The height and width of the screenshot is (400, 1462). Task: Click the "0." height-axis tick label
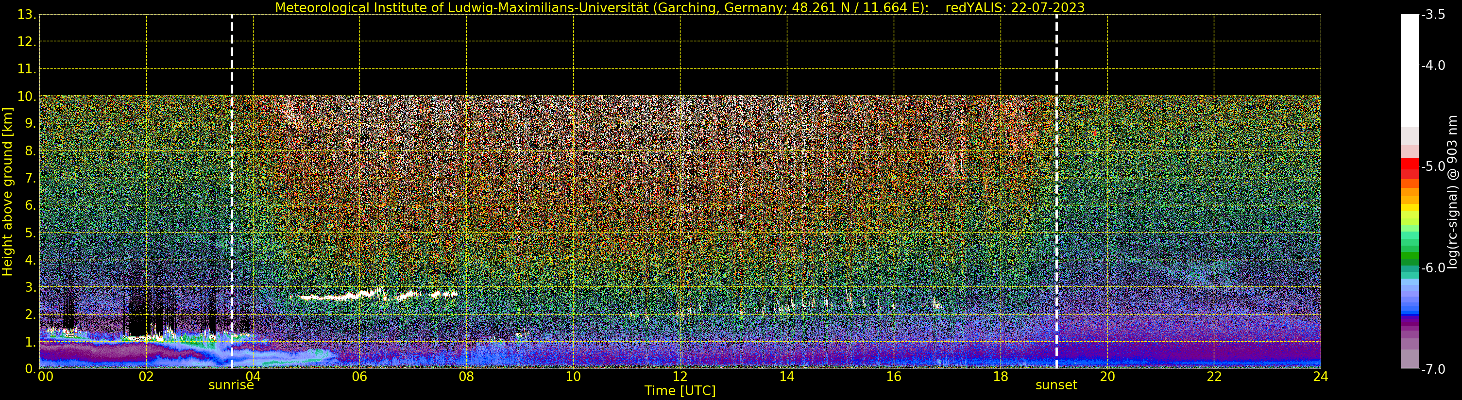tap(30, 369)
